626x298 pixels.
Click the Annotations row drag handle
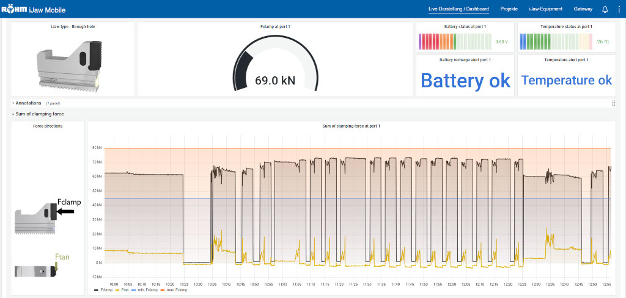613,103
